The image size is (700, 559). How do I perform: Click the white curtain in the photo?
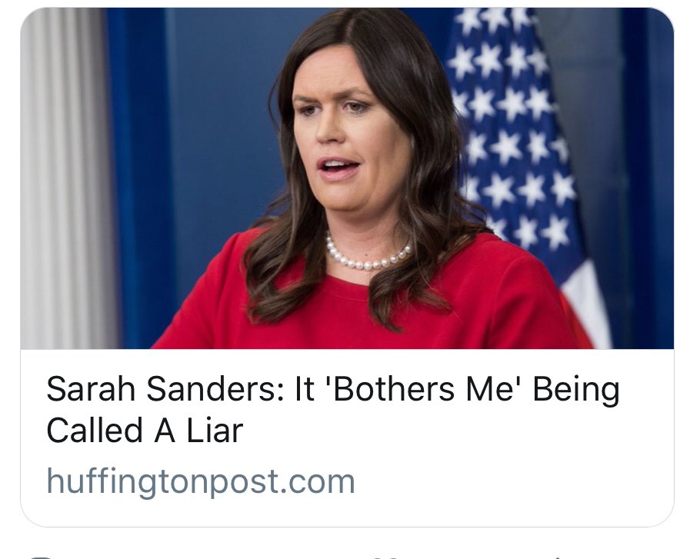[x=67, y=178]
